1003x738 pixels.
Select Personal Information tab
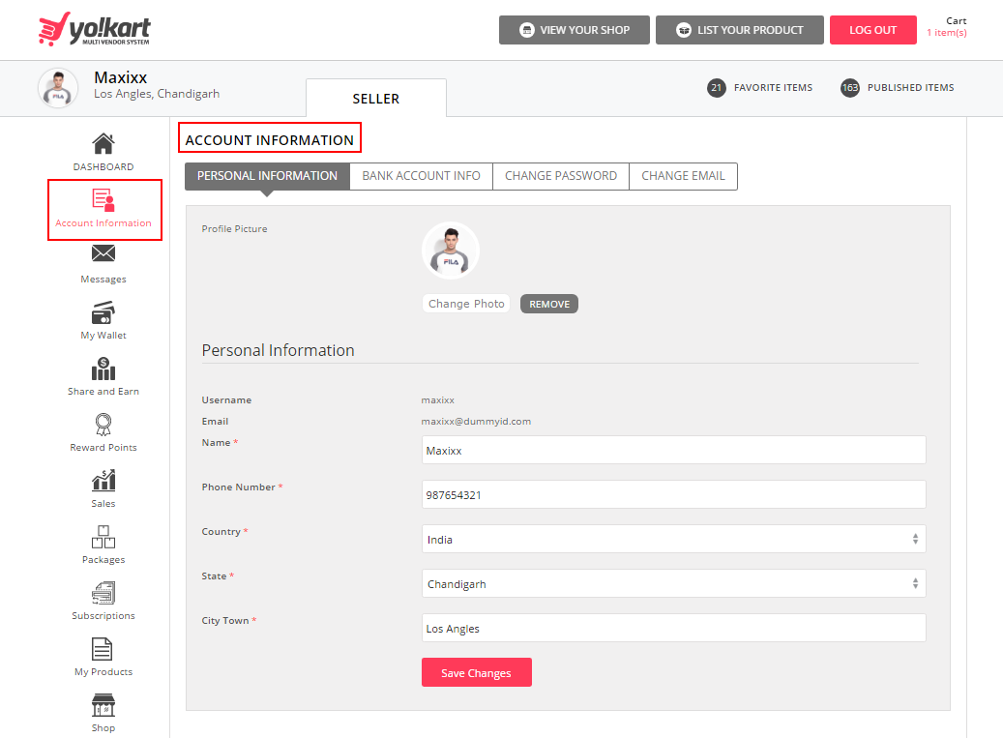[267, 176]
